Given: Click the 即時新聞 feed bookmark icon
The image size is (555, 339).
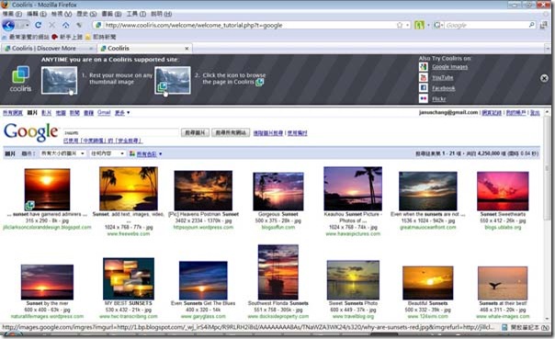Looking at the screenshot, I should [x=88, y=37].
